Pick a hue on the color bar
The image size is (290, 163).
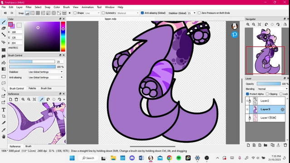[63, 36]
